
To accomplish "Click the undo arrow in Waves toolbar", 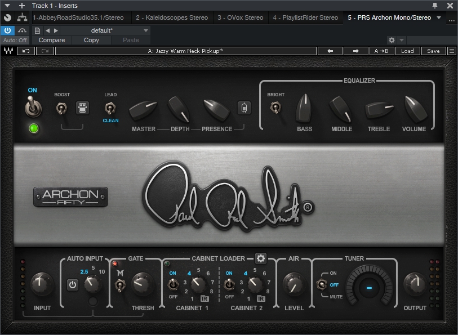I will coord(26,51).
